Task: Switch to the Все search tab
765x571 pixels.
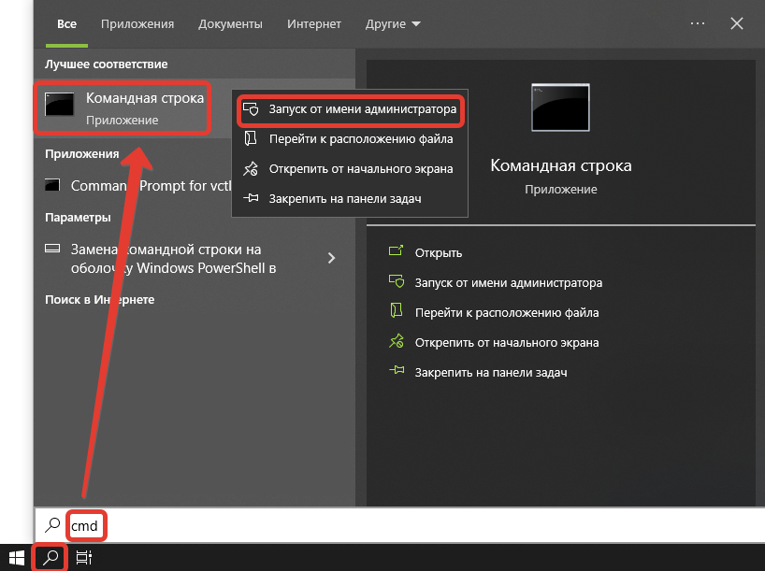Action: (66, 24)
